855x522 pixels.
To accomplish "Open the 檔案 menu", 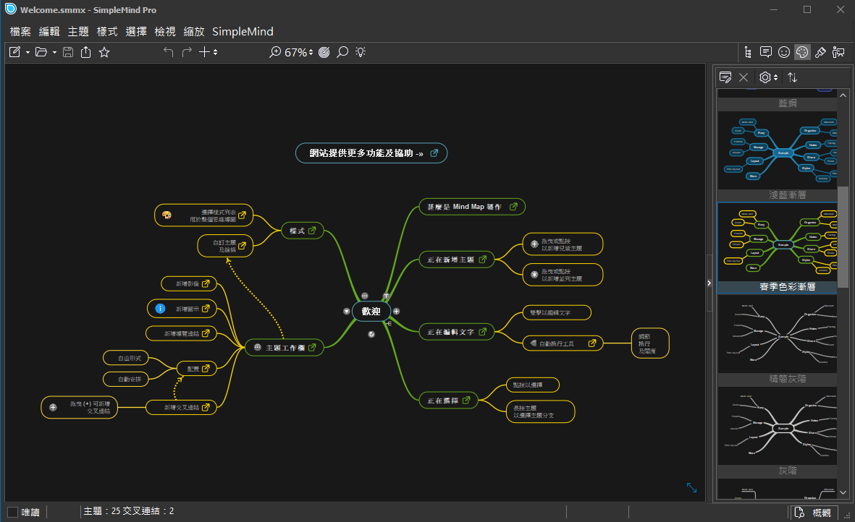I will 20,32.
